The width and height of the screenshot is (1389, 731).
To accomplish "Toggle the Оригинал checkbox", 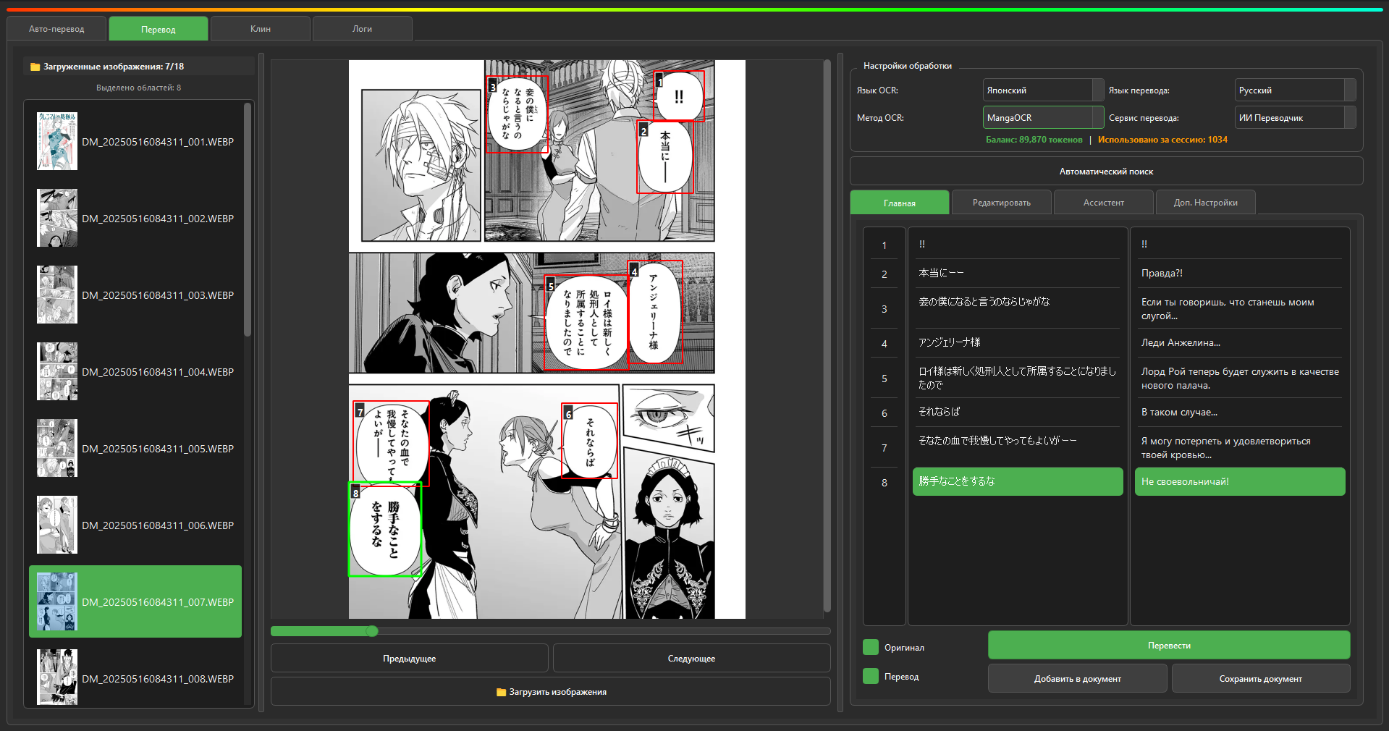I will click(871, 647).
